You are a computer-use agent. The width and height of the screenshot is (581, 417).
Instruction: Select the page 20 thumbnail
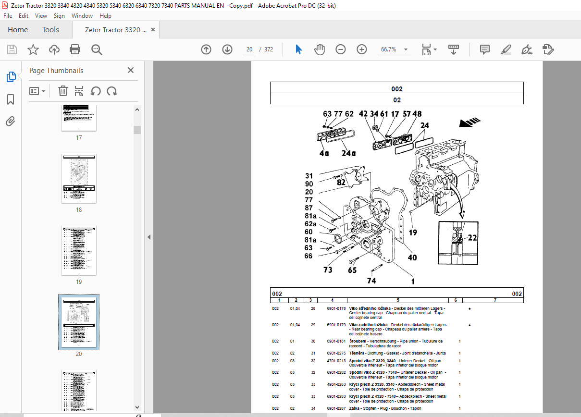click(79, 322)
